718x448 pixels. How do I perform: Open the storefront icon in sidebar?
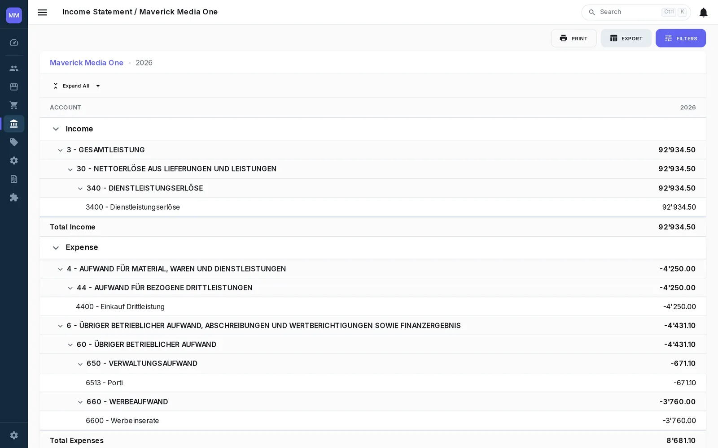coord(14,87)
